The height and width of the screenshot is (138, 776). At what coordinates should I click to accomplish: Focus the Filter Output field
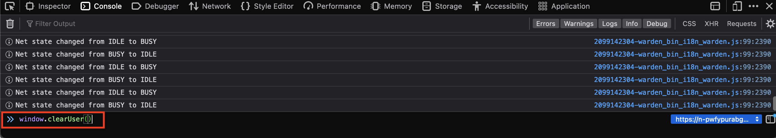click(274, 24)
